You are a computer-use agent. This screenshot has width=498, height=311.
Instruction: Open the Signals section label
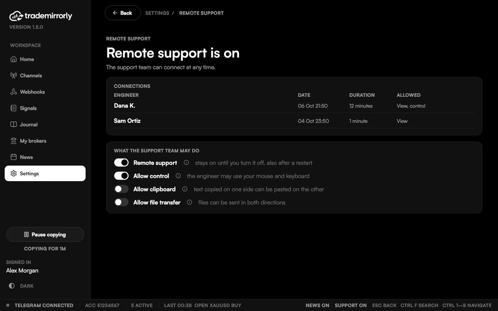pyautogui.click(x=28, y=108)
